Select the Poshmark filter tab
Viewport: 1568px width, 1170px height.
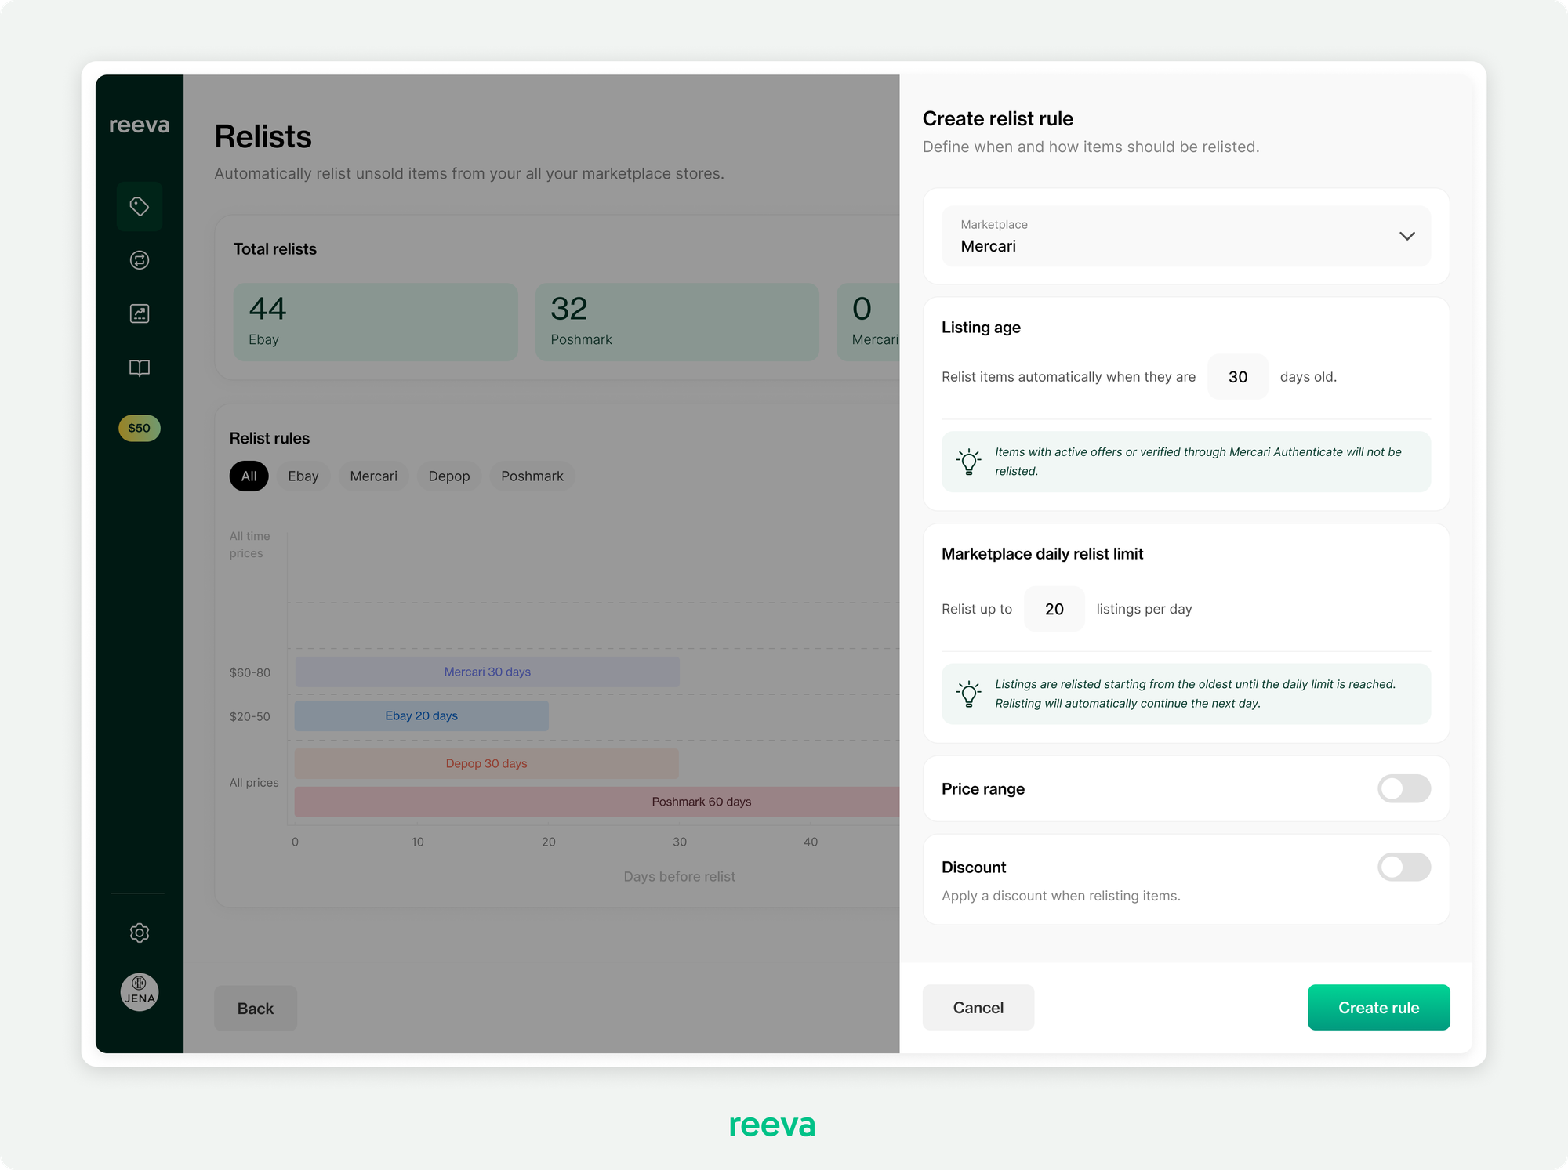(532, 476)
